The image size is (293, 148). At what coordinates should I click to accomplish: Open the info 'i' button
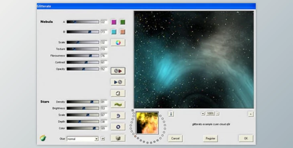171,114
